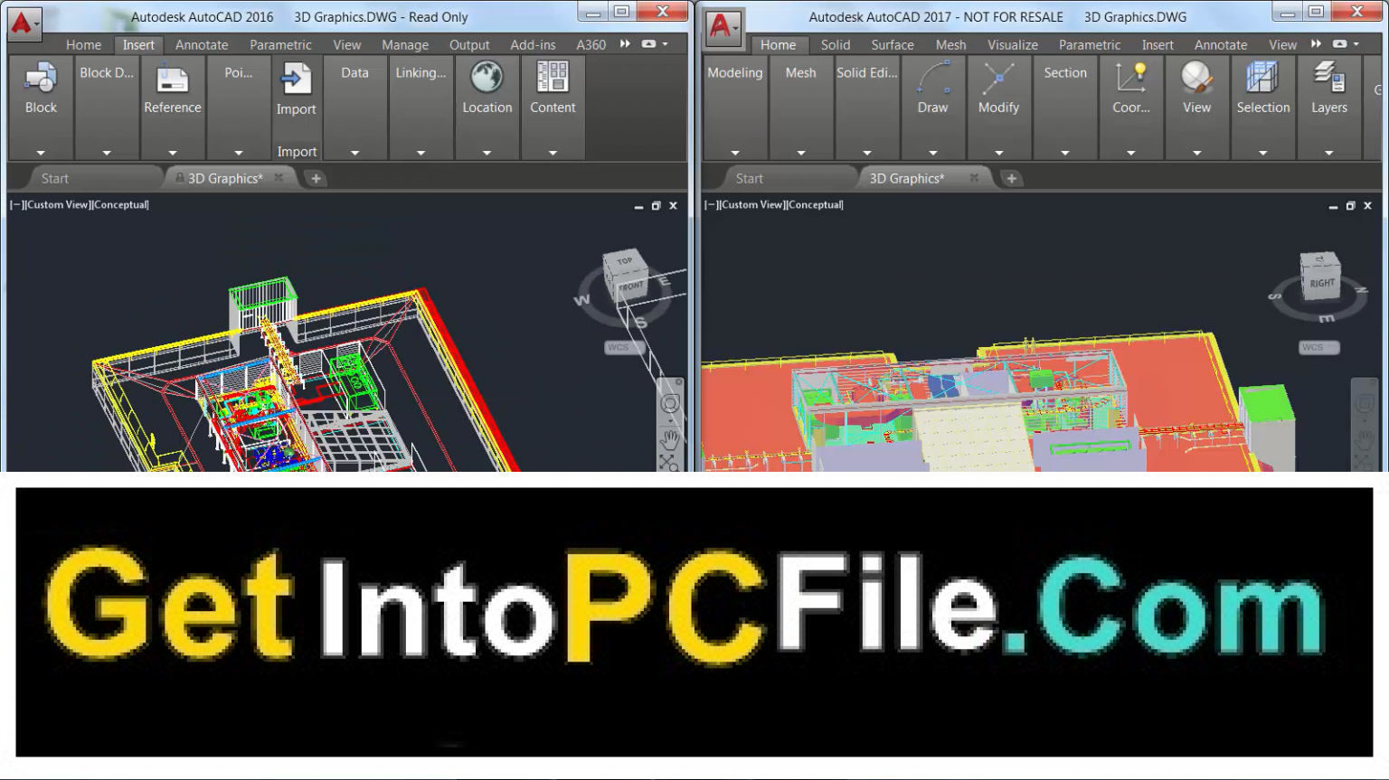Open the Solid tab in AutoCAD 2017
1389x780 pixels.
[x=836, y=44]
